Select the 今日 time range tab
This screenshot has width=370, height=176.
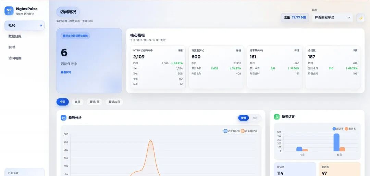(63, 102)
